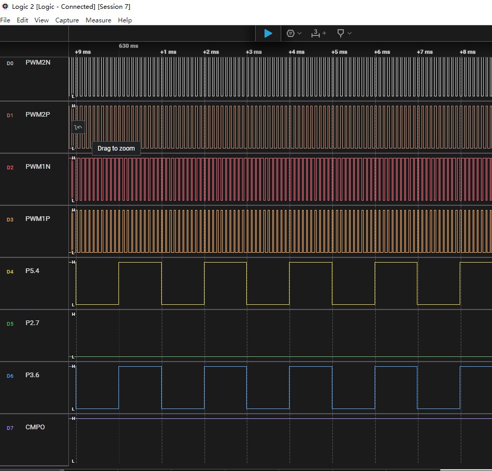Click the D6 P3.6 channel label
492x471 pixels.
[32, 375]
